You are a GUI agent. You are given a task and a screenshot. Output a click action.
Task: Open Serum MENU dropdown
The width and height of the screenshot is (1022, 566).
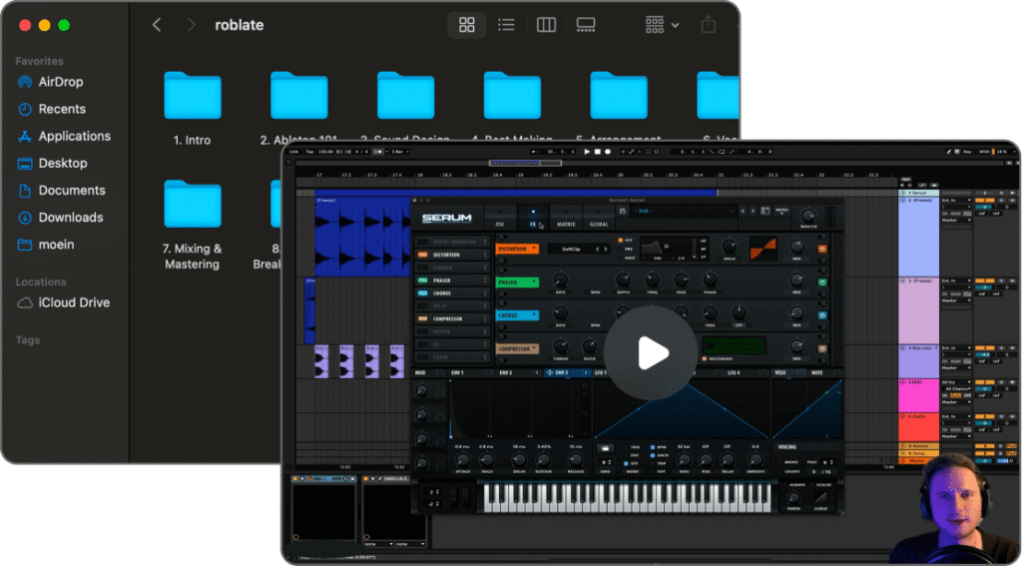781,212
